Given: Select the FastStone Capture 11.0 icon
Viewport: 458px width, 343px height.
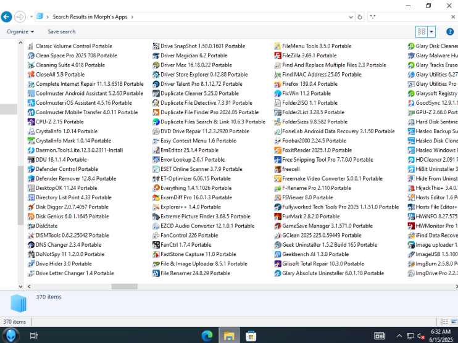Looking at the screenshot, I should click(156, 254).
